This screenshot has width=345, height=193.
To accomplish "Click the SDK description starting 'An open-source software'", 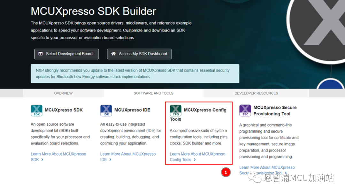I will 60,134.
